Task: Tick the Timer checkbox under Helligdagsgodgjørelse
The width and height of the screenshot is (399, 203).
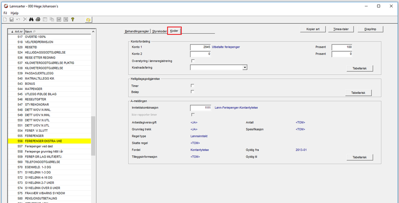Action: pos(193,86)
